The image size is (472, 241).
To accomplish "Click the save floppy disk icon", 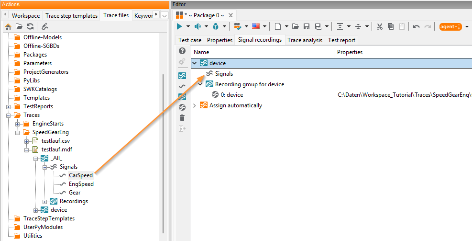I will click(307, 26).
